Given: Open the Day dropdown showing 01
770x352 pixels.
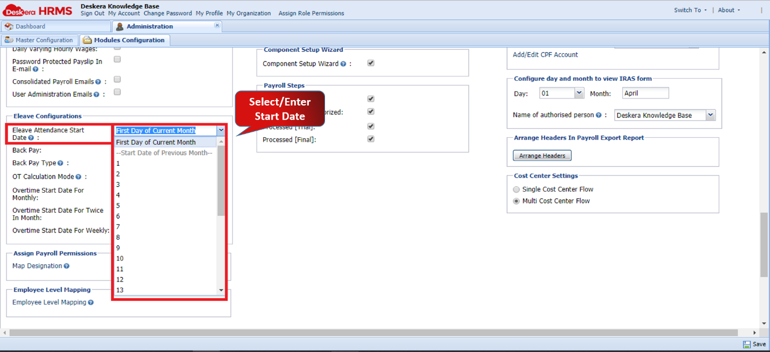Looking at the screenshot, I should [x=579, y=93].
